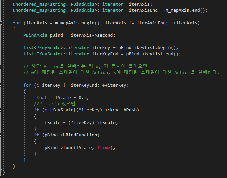The image size is (227, 178).
Task: Click 'float fScale = 0.f;' line
Action: (62, 98)
